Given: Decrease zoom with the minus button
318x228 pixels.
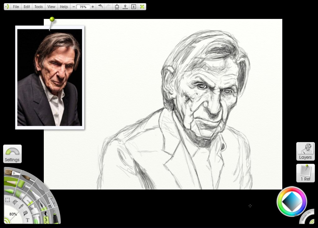Looking at the screenshot, I should pyautogui.click(x=74, y=7).
